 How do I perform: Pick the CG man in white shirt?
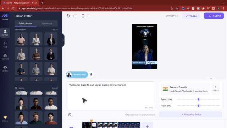51,103
